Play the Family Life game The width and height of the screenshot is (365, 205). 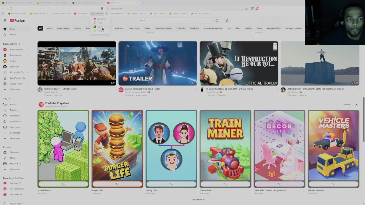click(x=171, y=184)
